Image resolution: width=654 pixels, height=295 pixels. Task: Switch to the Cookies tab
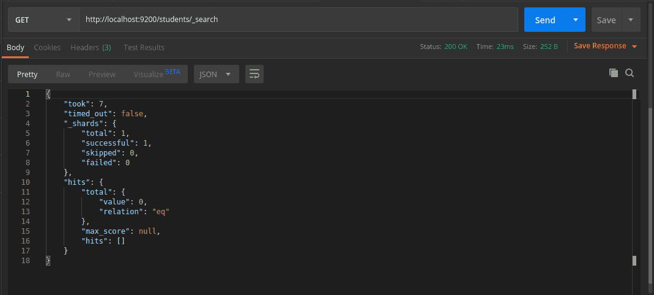coord(47,47)
